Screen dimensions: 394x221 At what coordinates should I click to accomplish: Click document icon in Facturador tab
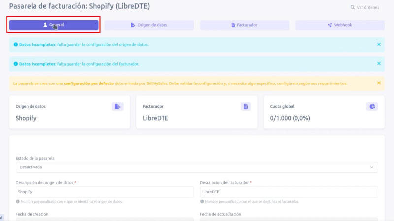point(233,25)
